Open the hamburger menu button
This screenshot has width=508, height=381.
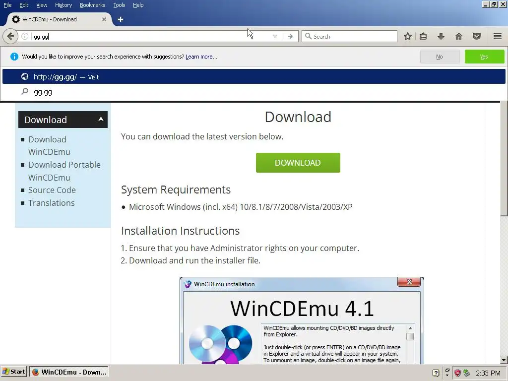498,36
